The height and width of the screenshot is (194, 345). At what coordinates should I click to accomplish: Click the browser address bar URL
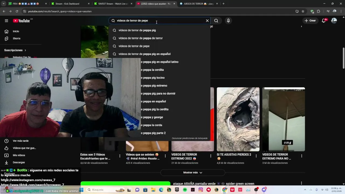(60, 11)
